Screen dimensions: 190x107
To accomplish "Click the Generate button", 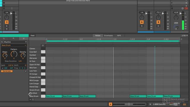I will [x=7, y=71].
